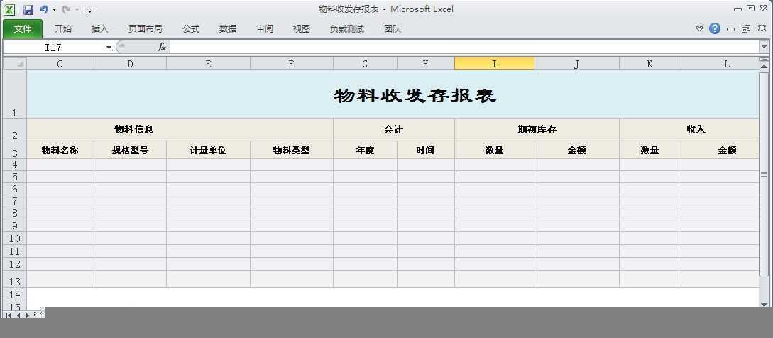
Task: Click the Select All corner button
Action: click(x=15, y=64)
